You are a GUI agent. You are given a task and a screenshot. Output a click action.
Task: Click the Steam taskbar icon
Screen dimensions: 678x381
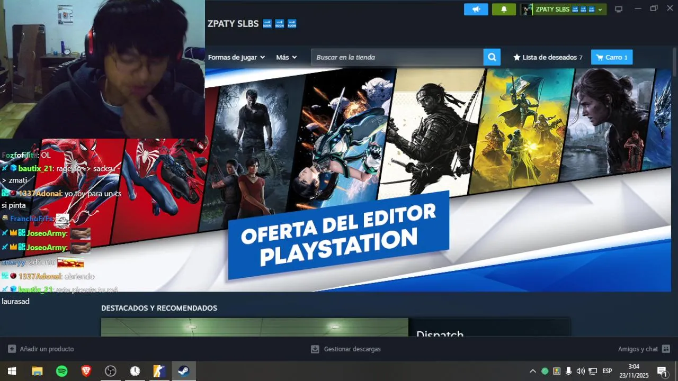184,371
